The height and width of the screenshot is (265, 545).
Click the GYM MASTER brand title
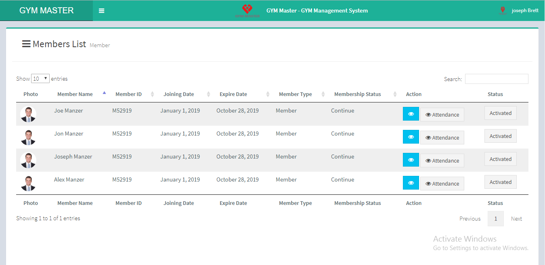(46, 10)
